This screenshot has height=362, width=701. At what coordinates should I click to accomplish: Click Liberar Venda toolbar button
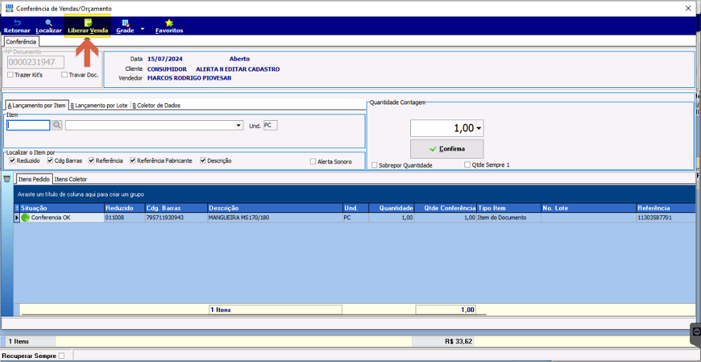(88, 27)
